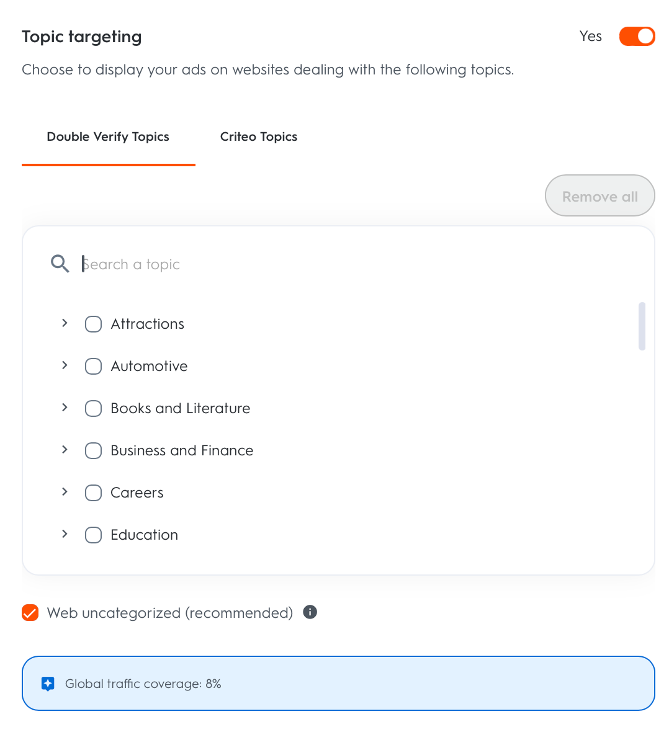Expand the Attractions topic chevron

65,323
